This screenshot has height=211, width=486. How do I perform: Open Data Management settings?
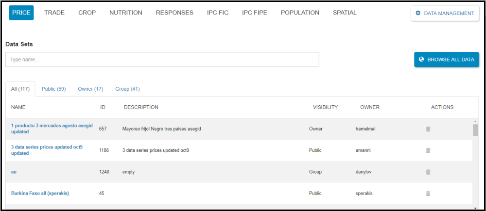click(x=445, y=13)
